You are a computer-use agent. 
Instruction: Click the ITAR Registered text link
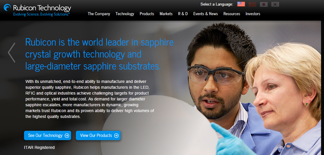[39, 147]
